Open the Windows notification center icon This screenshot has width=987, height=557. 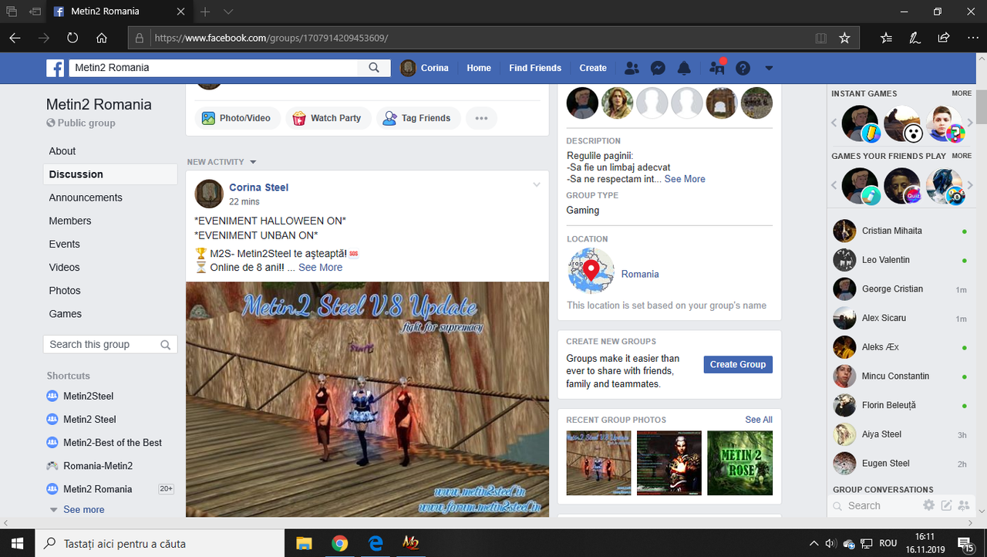[x=965, y=543]
